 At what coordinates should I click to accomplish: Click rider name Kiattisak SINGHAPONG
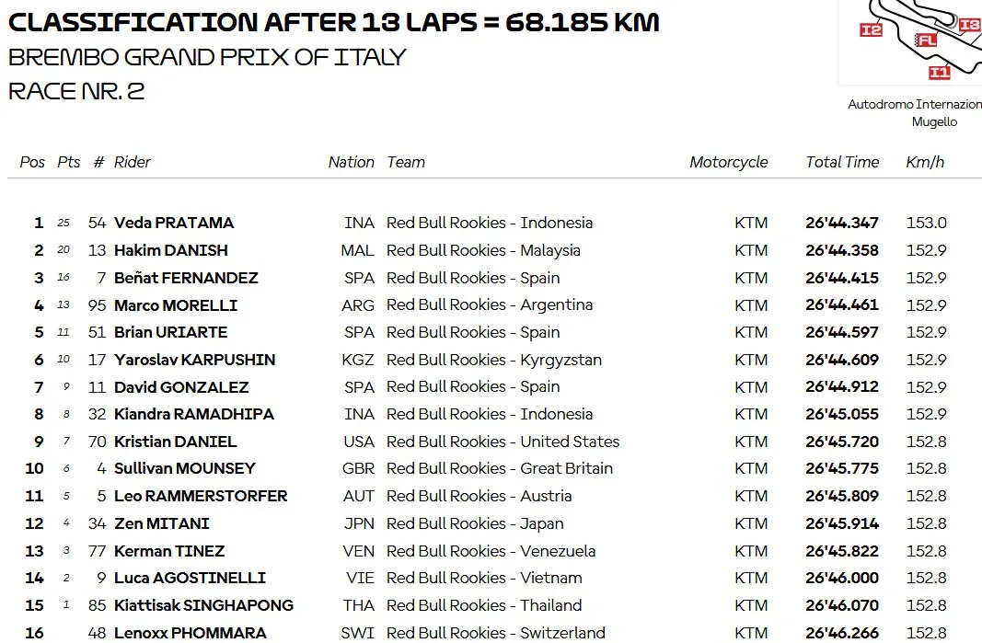203,605
